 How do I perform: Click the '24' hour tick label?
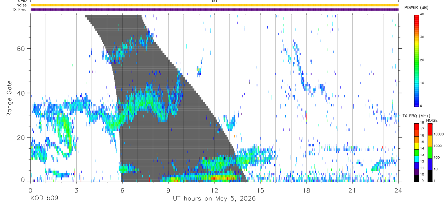point(398,190)
